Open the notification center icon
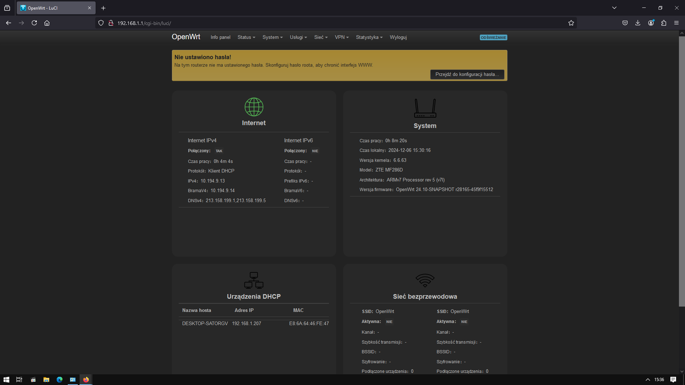685x385 pixels. tap(673, 380)
